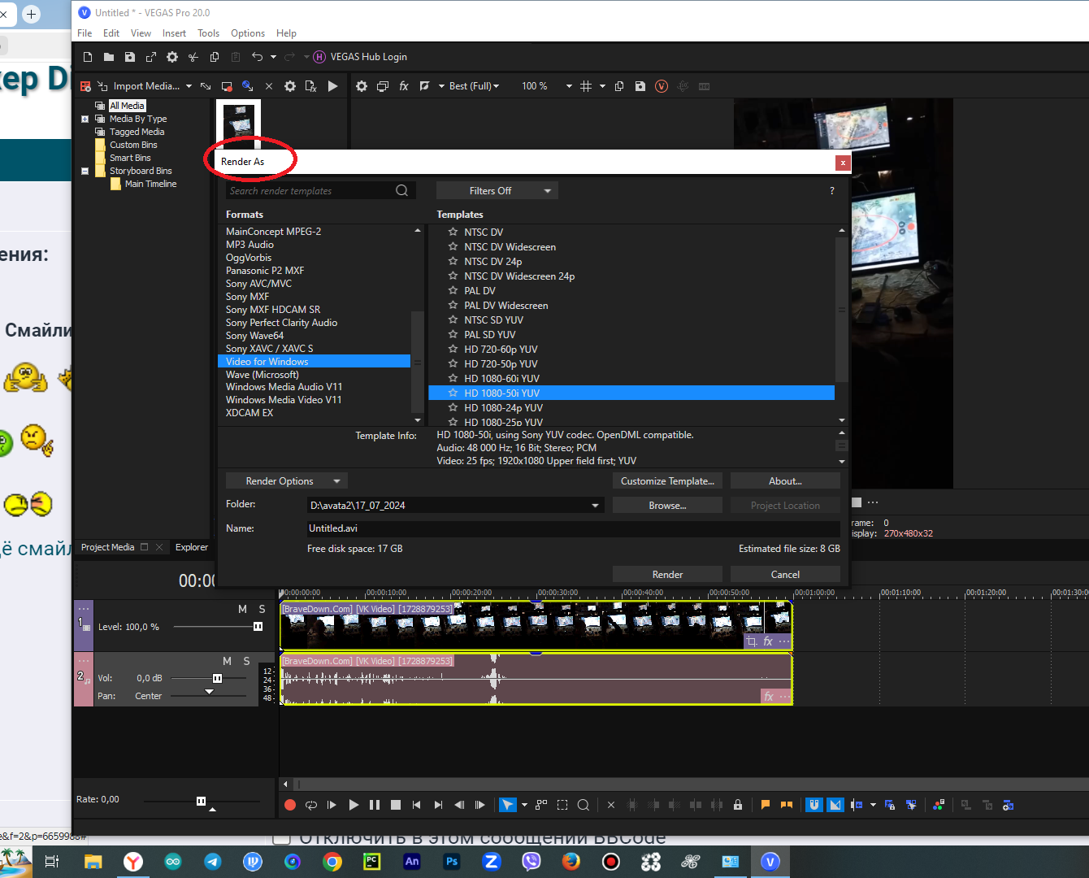Insert marker orange flag icon
1089x878 pixels.
765,805
